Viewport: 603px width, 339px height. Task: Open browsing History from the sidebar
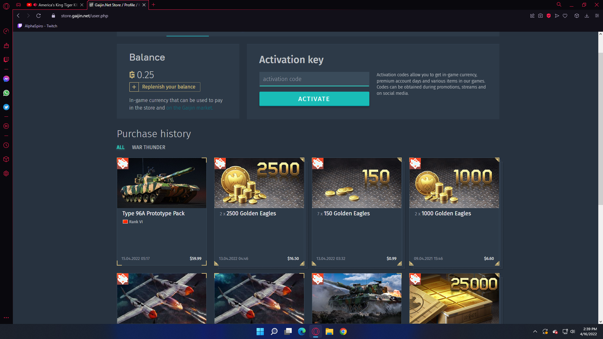click(6, 145)
